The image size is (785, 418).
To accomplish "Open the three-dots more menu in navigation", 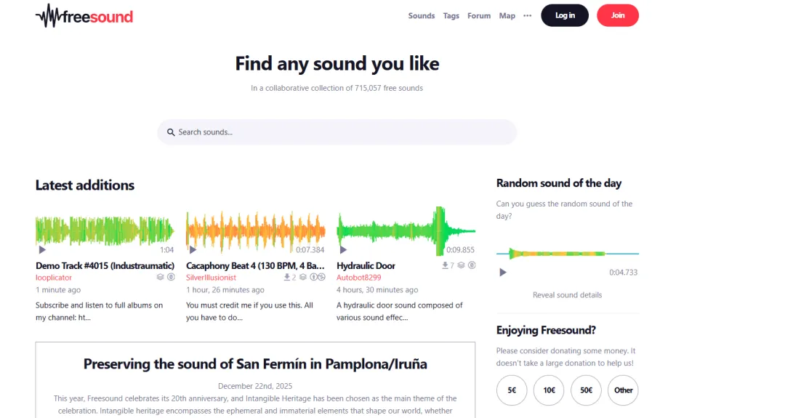I will [527, 15].
